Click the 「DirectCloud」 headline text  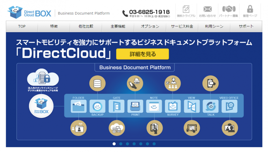[64, 54]
